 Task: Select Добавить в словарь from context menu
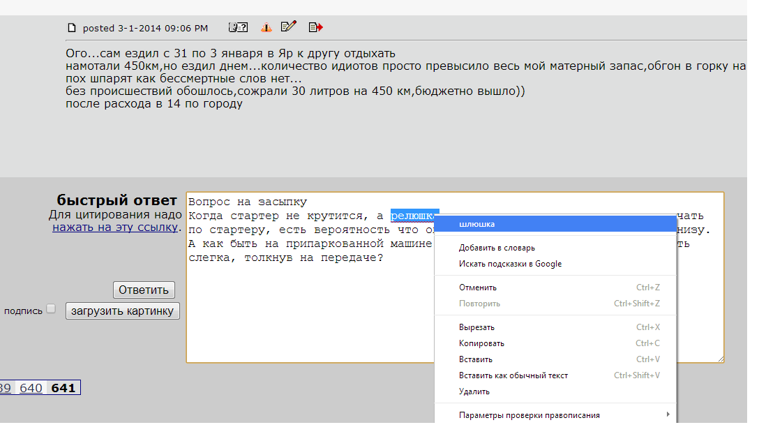[555, 248]
